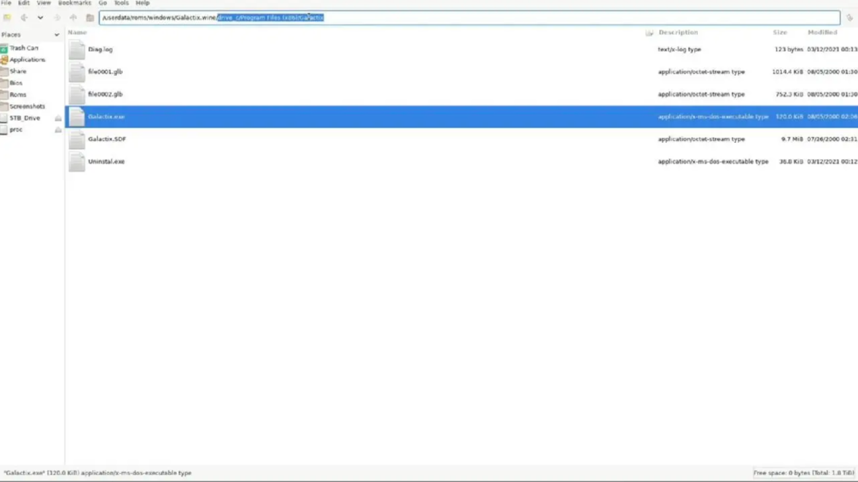Open the File menu
Viewport: 858px width, 482px height.
coord(6,3)
